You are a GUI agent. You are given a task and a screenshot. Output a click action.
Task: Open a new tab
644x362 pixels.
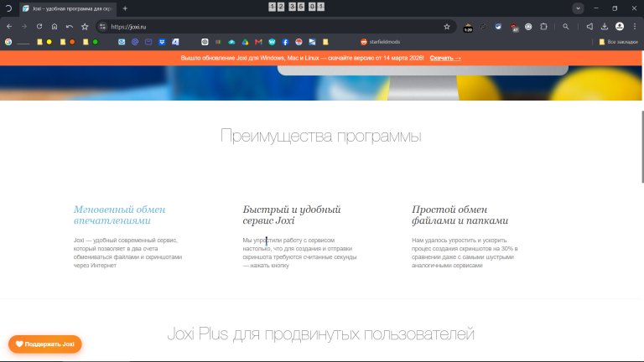125,8
